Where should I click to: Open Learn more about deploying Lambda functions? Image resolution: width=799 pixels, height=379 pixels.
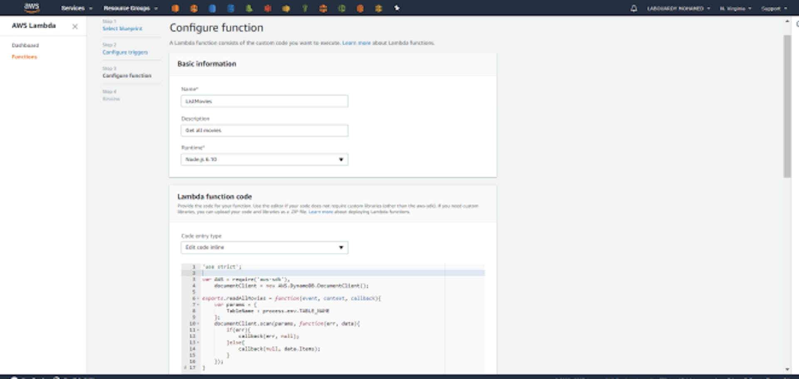pyautogui.click(x=320, y=212)
